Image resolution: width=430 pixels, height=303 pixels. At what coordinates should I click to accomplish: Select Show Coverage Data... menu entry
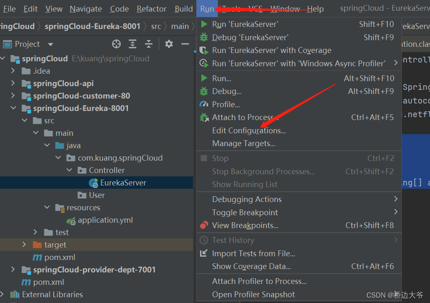coord(299,266)
